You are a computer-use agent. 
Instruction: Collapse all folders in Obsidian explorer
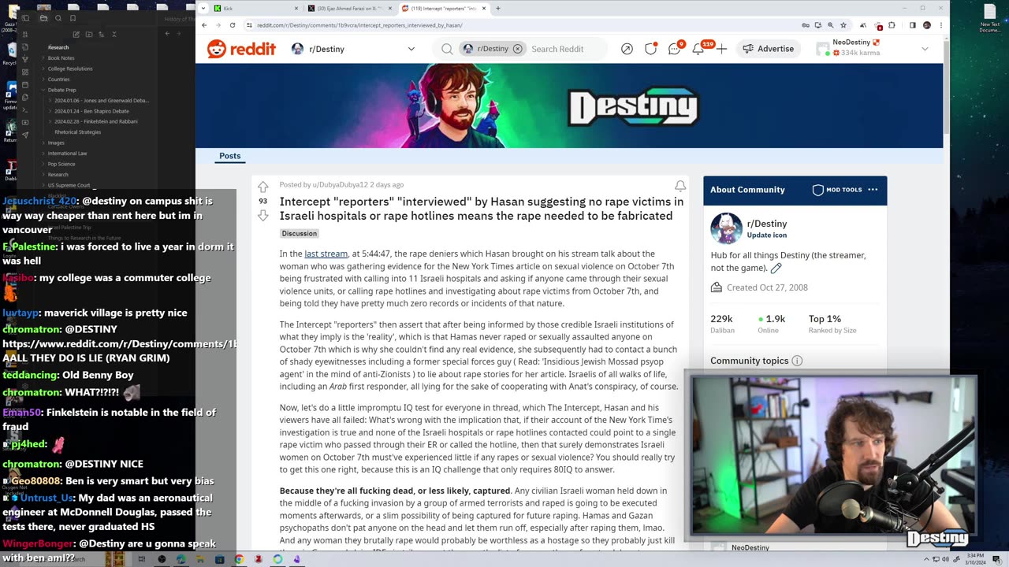coord(114,35)
